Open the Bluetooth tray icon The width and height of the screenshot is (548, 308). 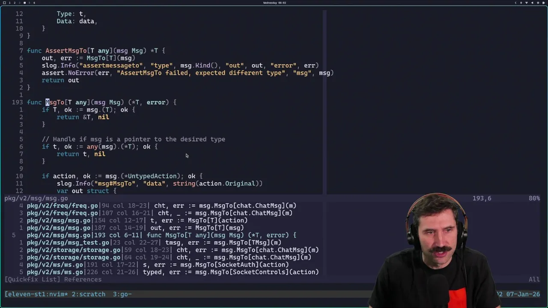pyautogui.click(x=521, y=3)
